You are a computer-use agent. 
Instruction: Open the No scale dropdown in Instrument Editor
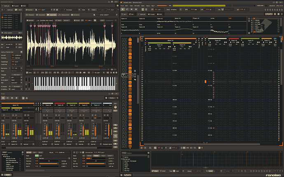(72, 10)
